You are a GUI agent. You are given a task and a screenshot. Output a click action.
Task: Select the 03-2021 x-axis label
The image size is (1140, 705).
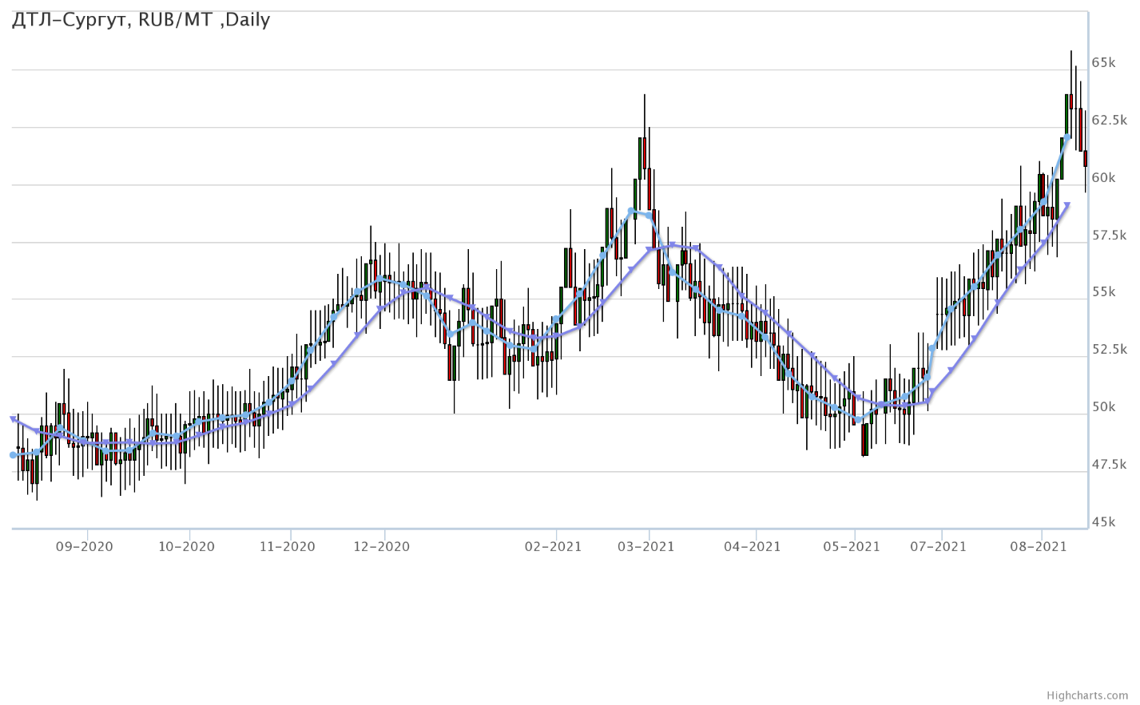tap(647, 547)
